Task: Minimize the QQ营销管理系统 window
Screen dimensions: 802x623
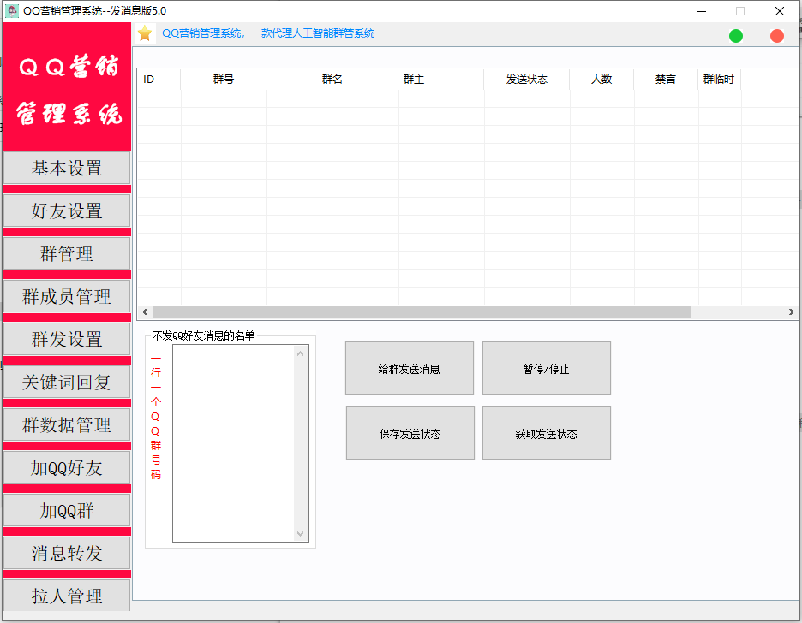Action: tap(702, 11)
